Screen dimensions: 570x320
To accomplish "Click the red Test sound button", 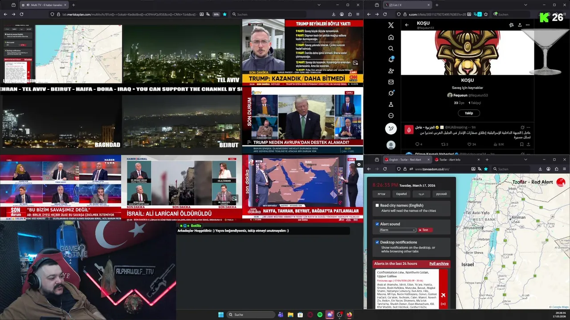I will tap(425, 230).
